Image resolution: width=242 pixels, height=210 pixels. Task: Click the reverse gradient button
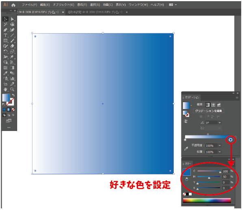coord(186,121)
